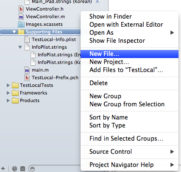Select the Images.xcassets asset catalog icon
181x172 pixels.
21,24
